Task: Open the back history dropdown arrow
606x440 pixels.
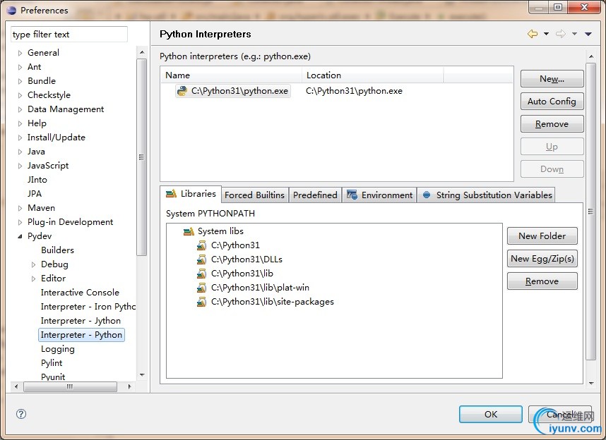Action: pos(546,34)
